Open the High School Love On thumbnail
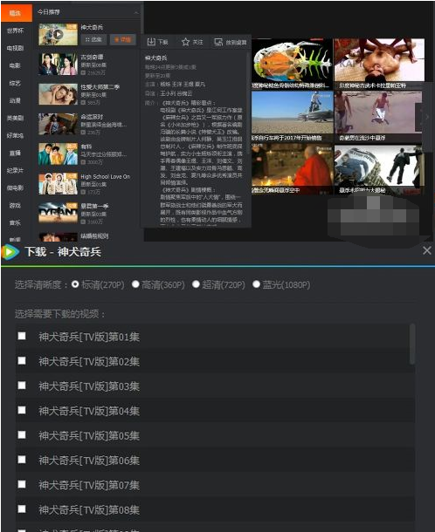The width and height of the screenshot is (435, 532). pyautogui.click(x=59, y=183)
